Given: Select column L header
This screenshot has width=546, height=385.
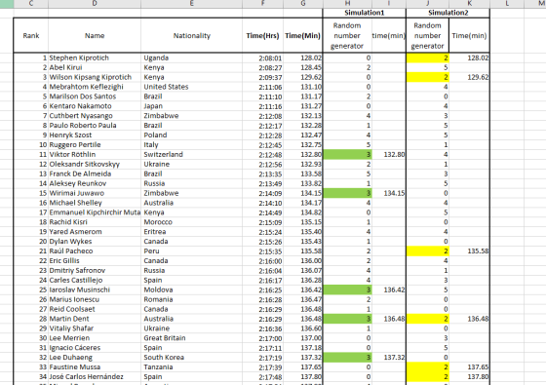Looking at the screenshot, I should point(507,4).
